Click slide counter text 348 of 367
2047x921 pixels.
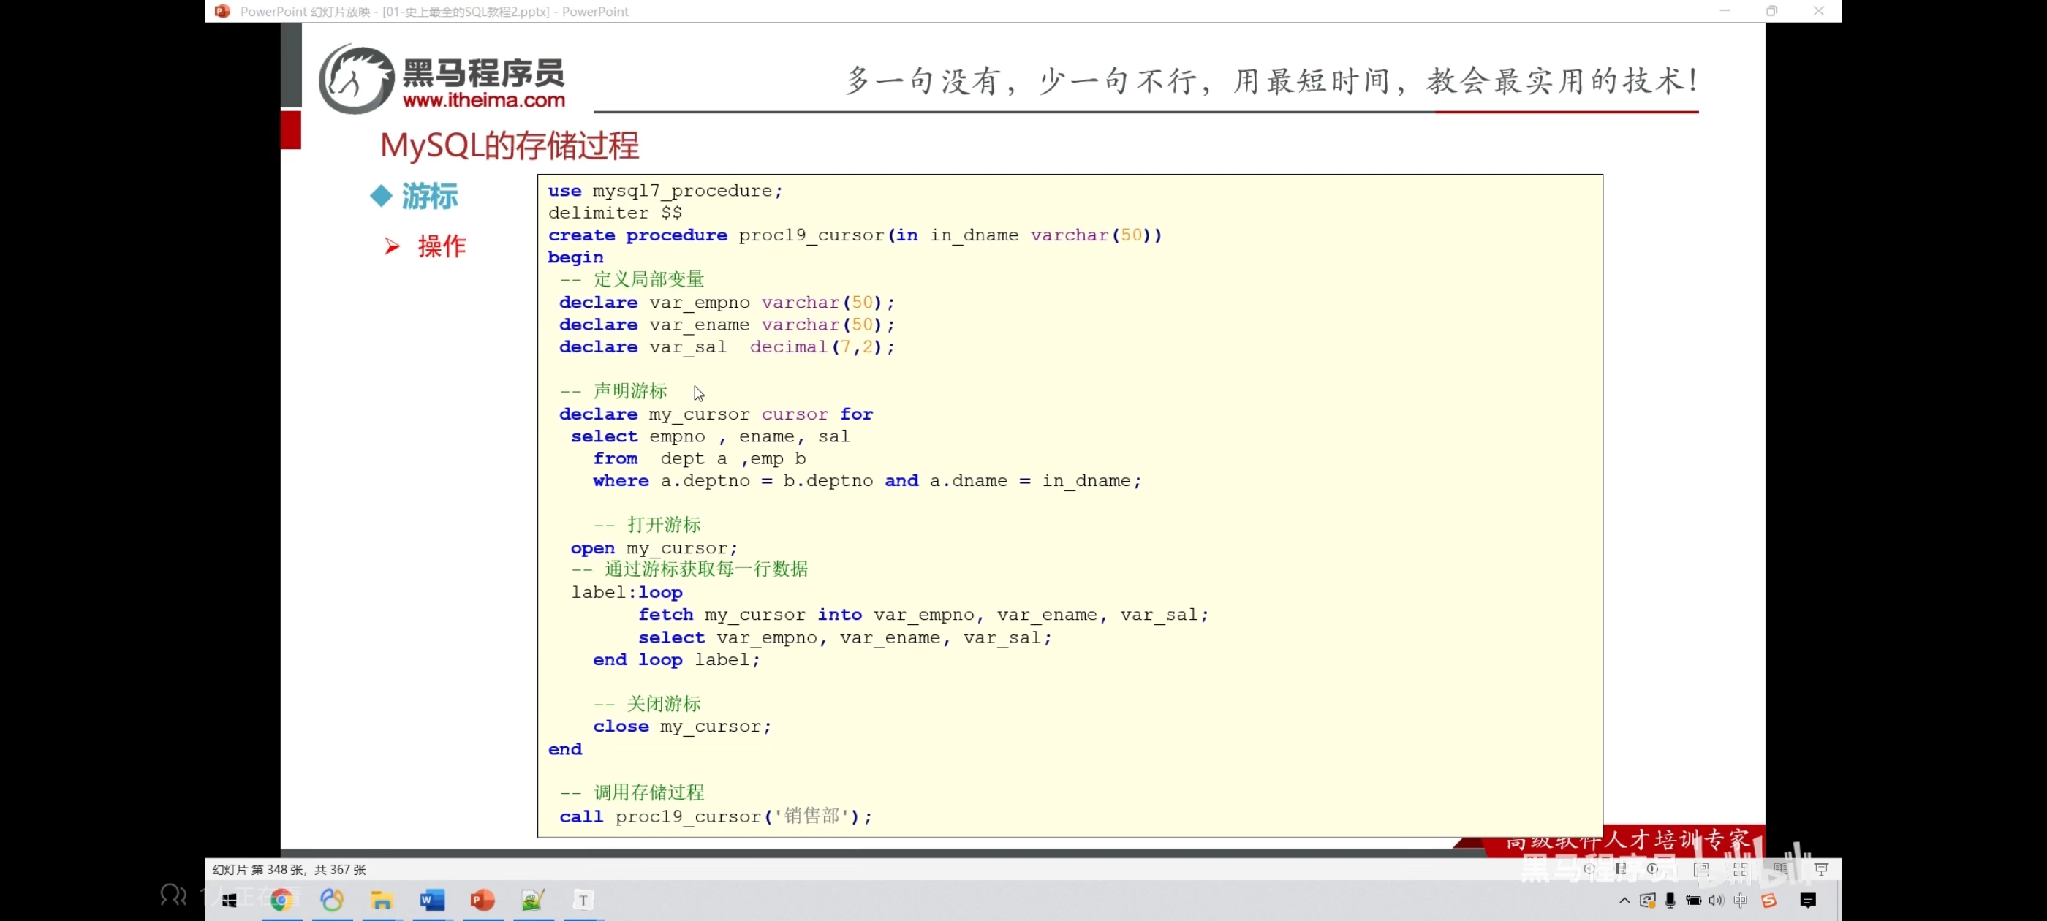tap(290, 869)
